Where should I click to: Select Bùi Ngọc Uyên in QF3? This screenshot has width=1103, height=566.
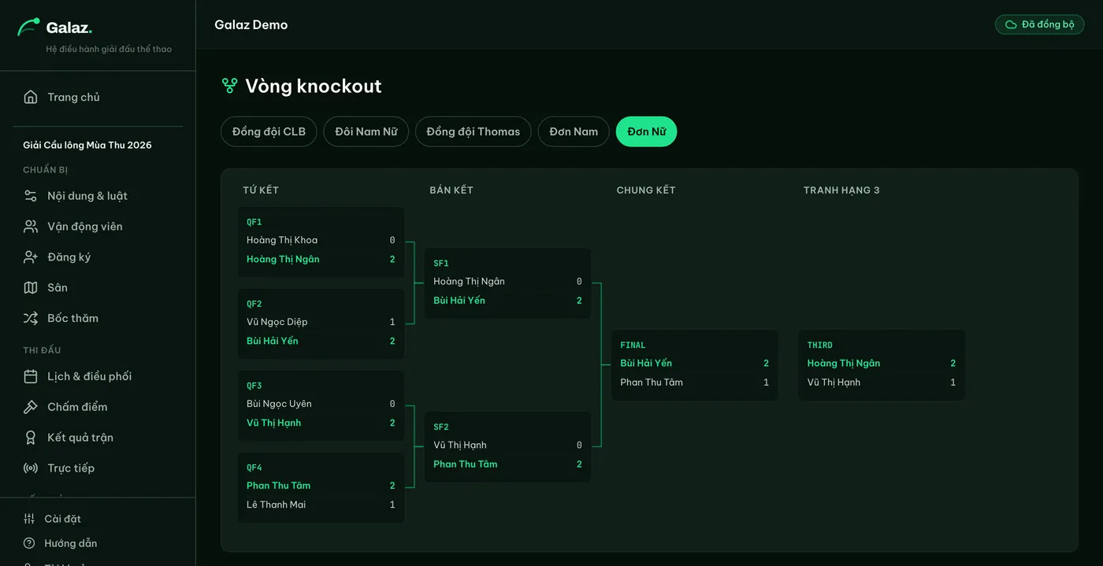279,404
